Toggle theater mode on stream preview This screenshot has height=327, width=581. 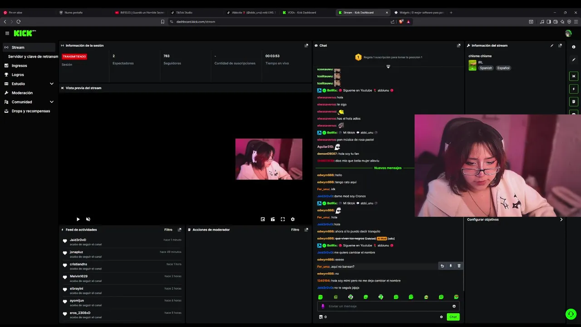273,219
